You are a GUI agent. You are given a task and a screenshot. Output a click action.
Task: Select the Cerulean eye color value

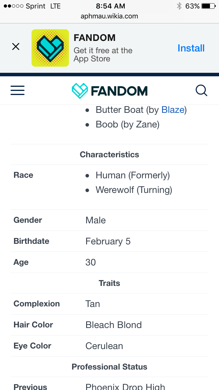click(104, 346)
